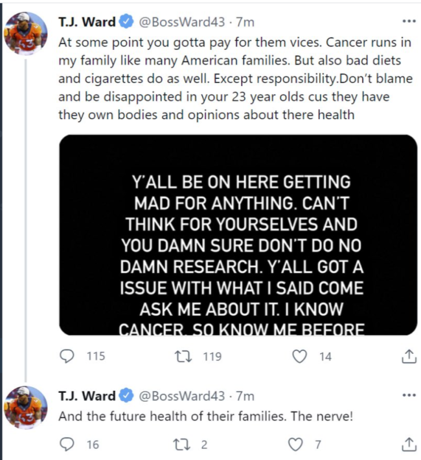The image size is (421, 460).
Task: Share the second tweet via upload icon
Action: pyautogui.click(x=409, y=444)
